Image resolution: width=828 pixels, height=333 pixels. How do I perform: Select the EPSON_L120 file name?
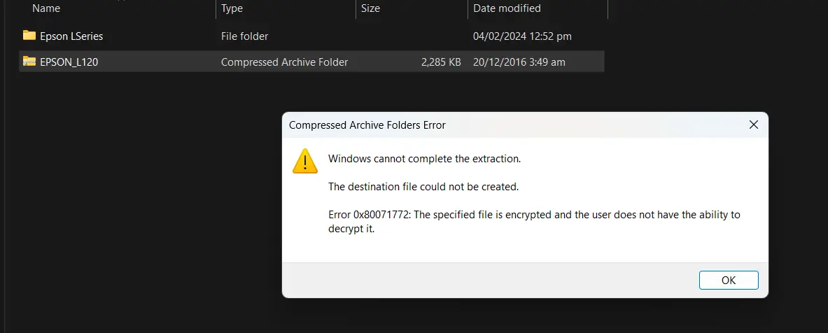click(69, 62)
